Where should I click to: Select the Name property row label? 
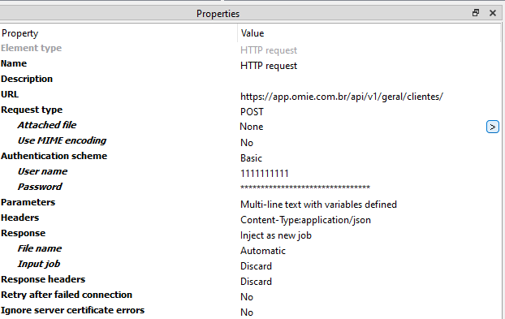click(14, 63)
